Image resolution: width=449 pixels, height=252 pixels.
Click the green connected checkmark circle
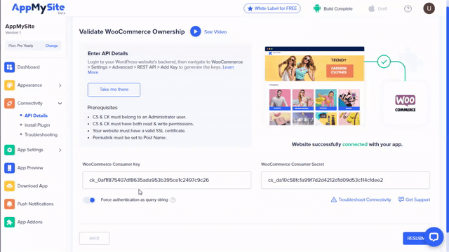[384, 62]
